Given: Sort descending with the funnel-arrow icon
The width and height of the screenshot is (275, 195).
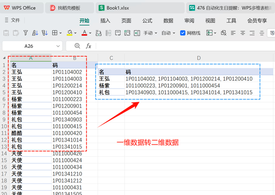Looking at the screenshot, I should coord(45,33).
